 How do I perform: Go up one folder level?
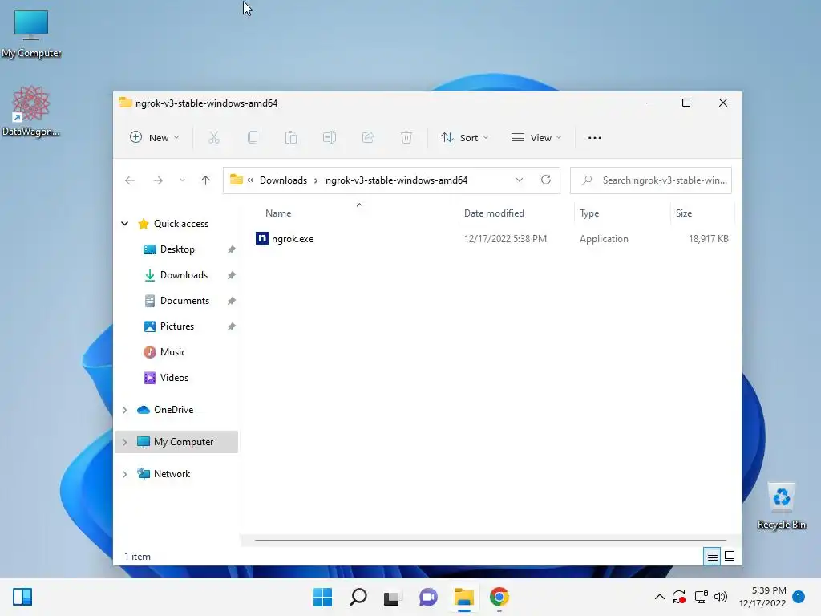(x=205, y=180)
